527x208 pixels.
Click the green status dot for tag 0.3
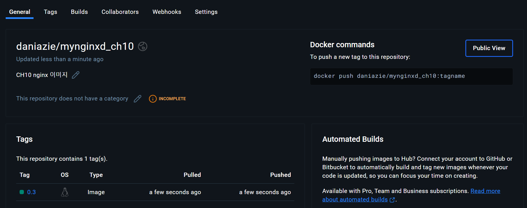coord(22,192)
